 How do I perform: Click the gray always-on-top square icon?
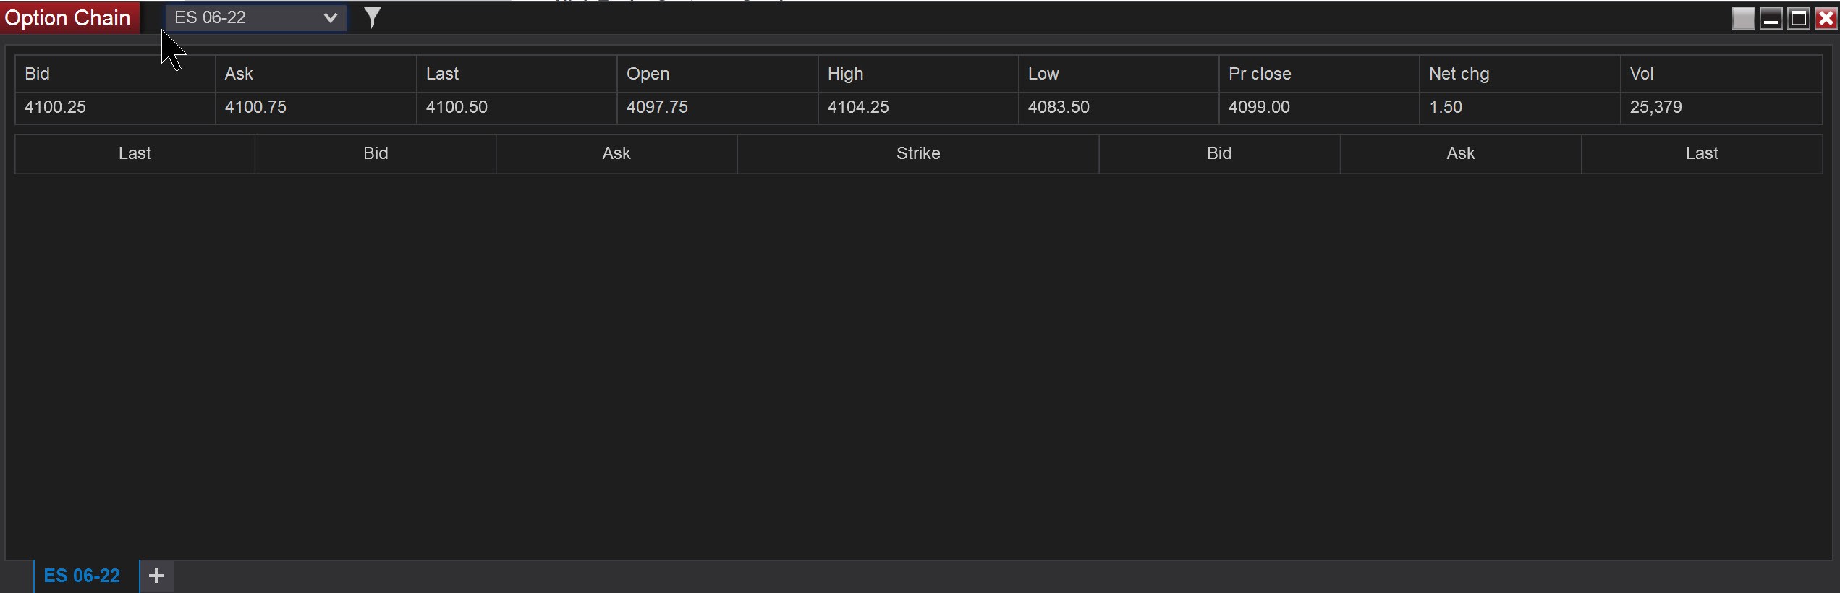(1743, 18)
